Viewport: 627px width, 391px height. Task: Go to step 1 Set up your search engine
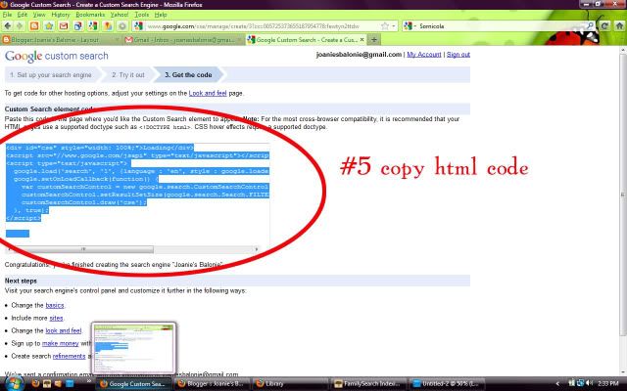click(x=50, y=75)
